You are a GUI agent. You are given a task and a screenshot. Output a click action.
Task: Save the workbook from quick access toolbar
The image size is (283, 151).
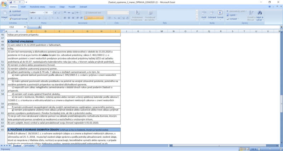[11, 2]
